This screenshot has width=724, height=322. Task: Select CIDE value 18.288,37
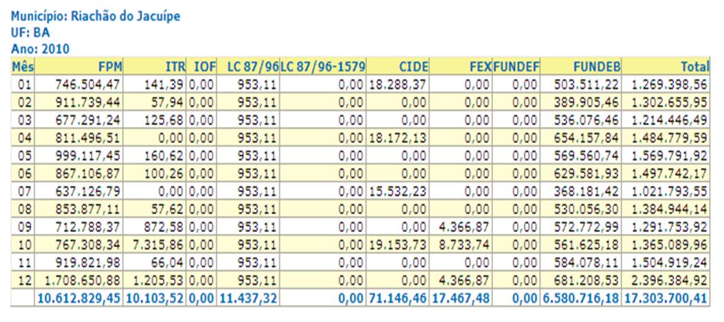(x=397, y=84)
